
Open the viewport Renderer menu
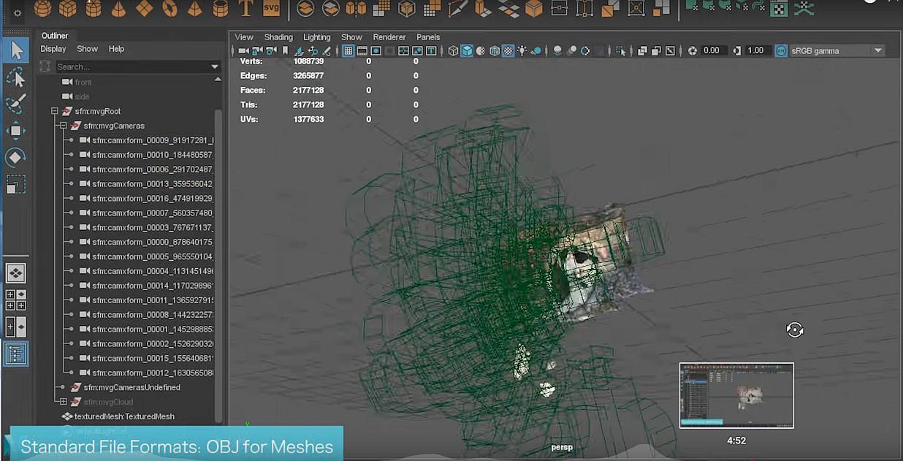(x=389, y=37)
